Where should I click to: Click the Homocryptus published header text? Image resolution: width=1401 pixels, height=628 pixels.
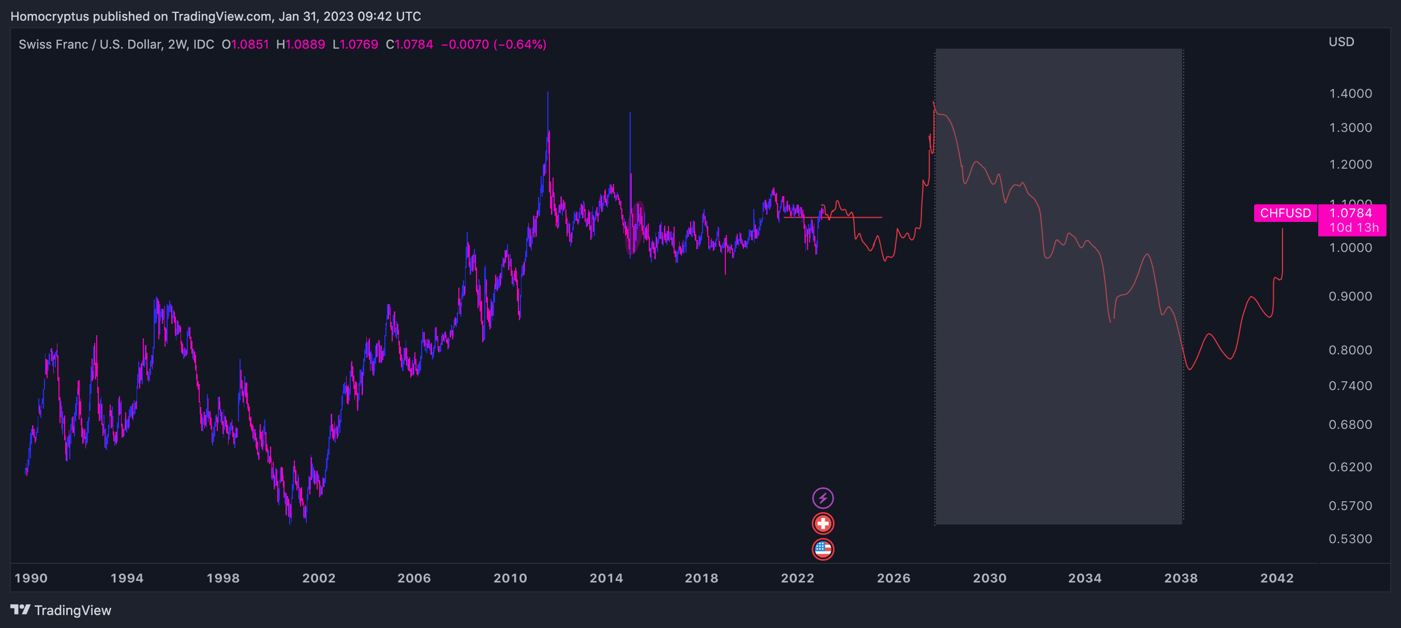215,17
